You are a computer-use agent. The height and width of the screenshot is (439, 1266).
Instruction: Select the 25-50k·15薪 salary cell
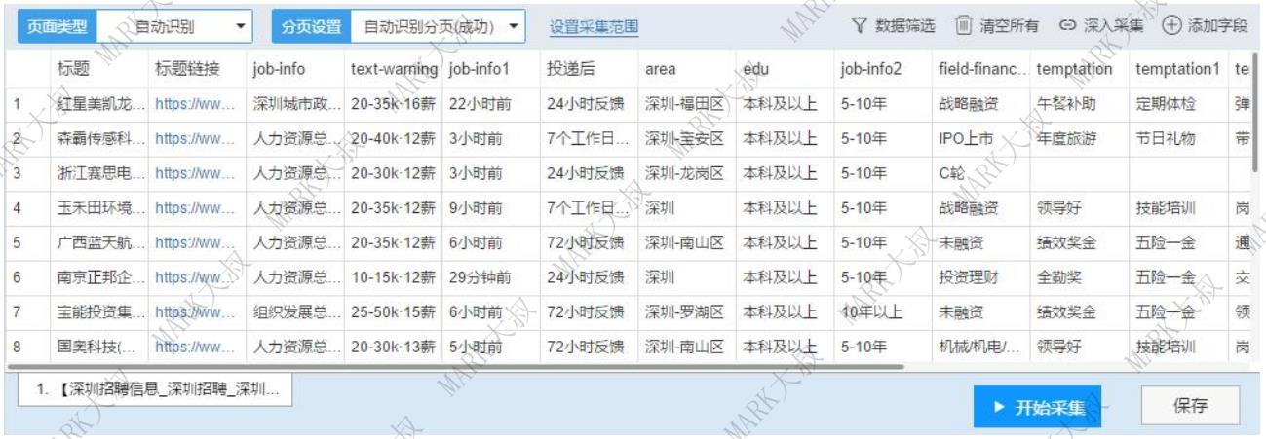(393, 312)
